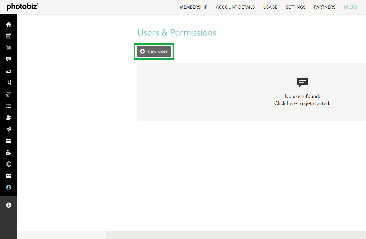This screenshot has height=239, width=366.
Task: Open the ACCOUNT DETAILS section
Action: [235, 7]
